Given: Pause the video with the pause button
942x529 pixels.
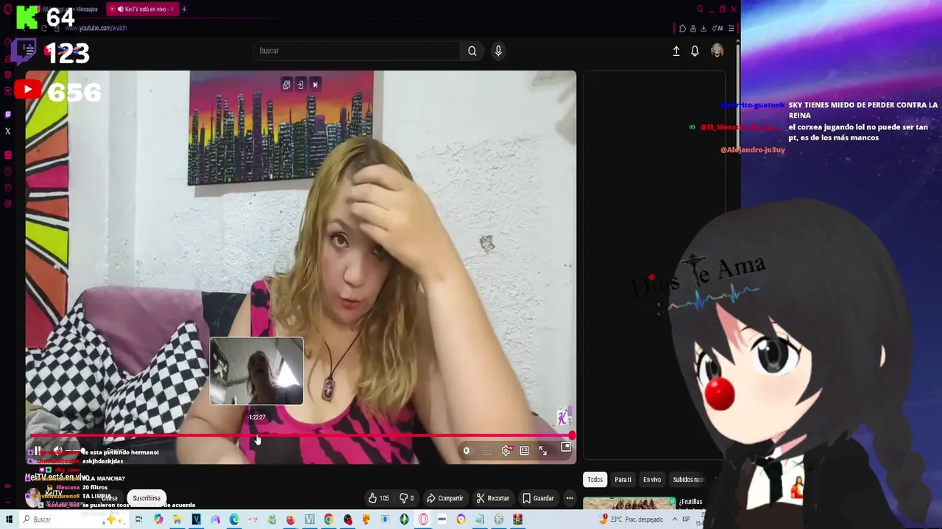Looking at the screenshot, I should (x=37, y=450).
